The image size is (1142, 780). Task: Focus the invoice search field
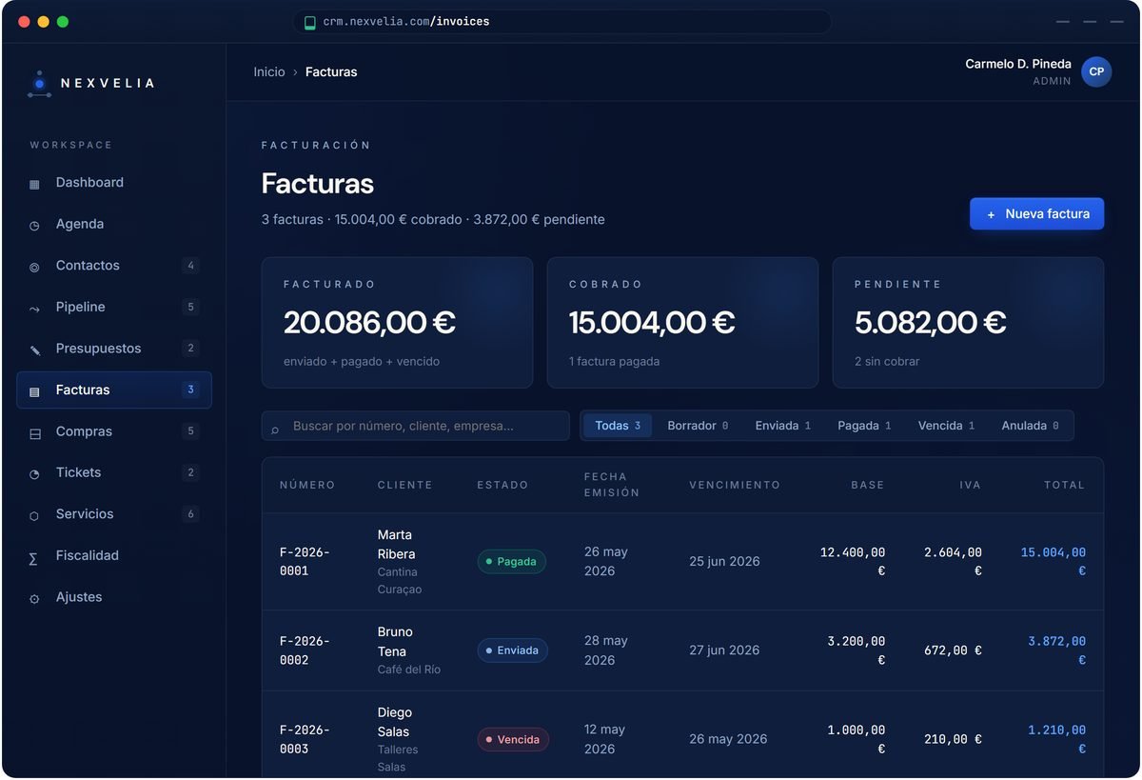416,426
